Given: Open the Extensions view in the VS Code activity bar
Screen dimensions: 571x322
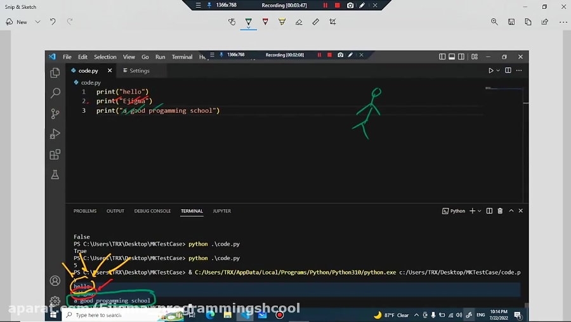Looking at the screenshot, I should [x=55, y=154].
